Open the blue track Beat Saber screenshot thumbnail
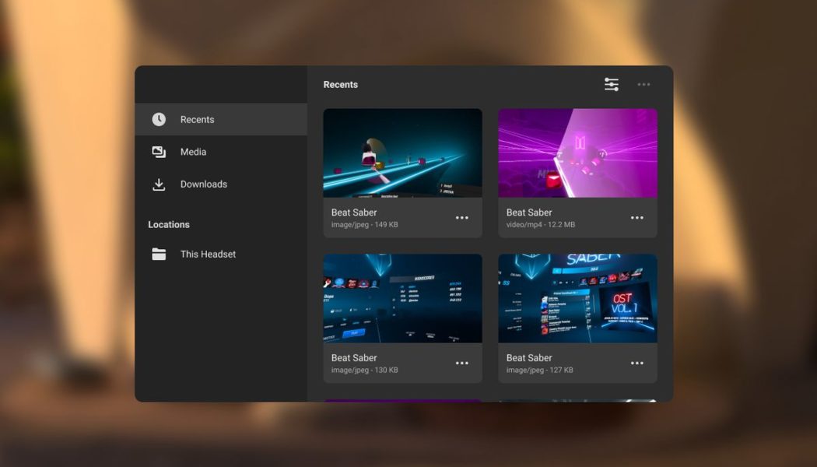This screenshot has height=467, width=817. [x=402, y=153]
